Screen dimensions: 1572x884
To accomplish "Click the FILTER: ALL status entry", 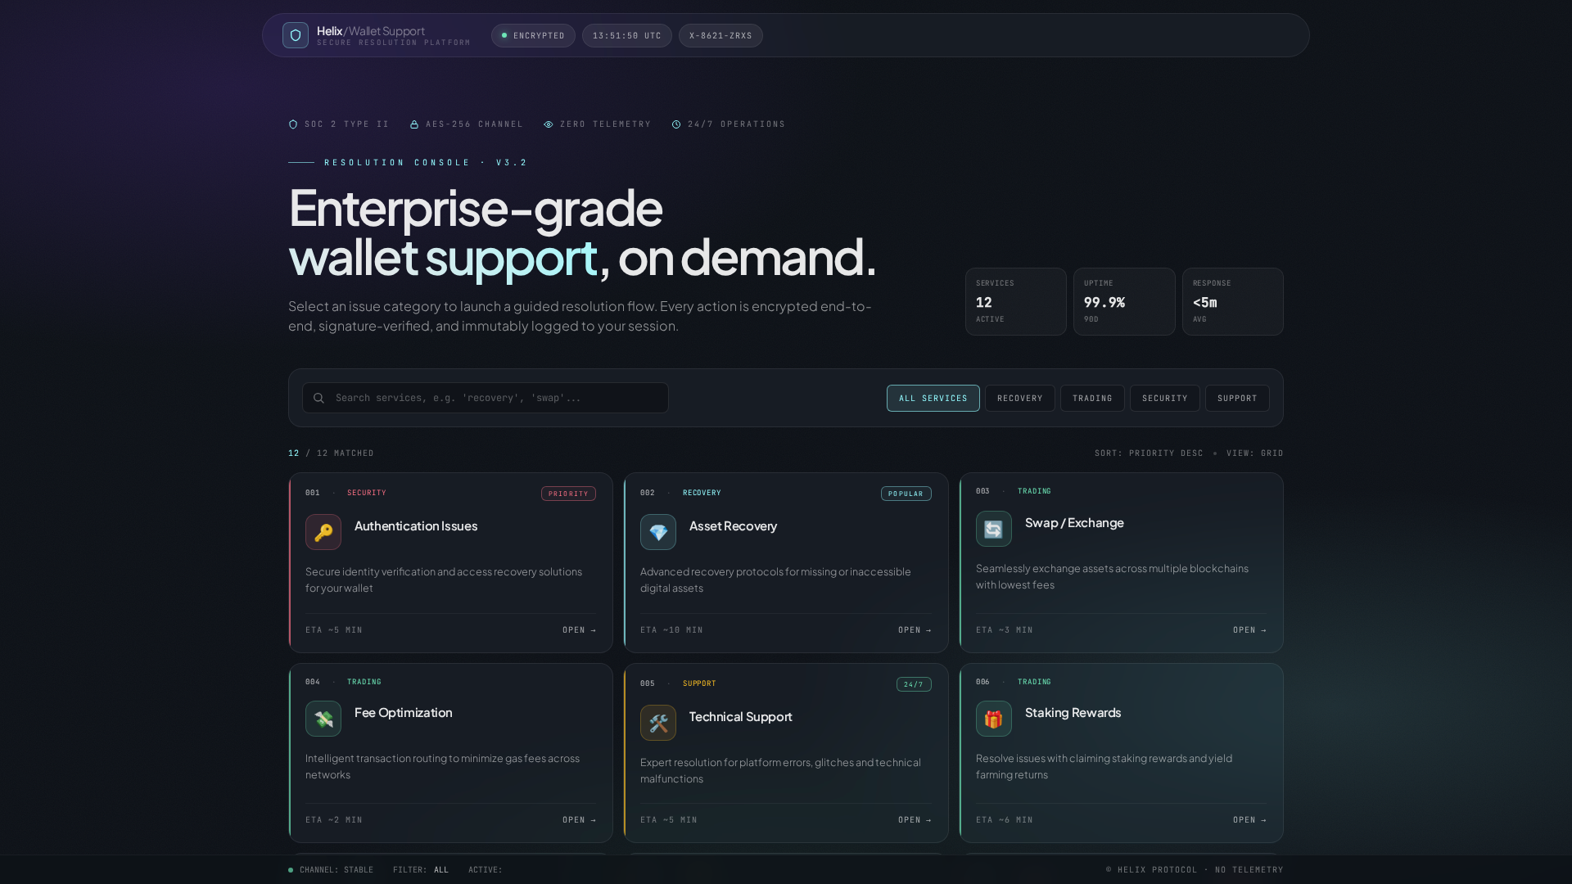I will 421,870.
